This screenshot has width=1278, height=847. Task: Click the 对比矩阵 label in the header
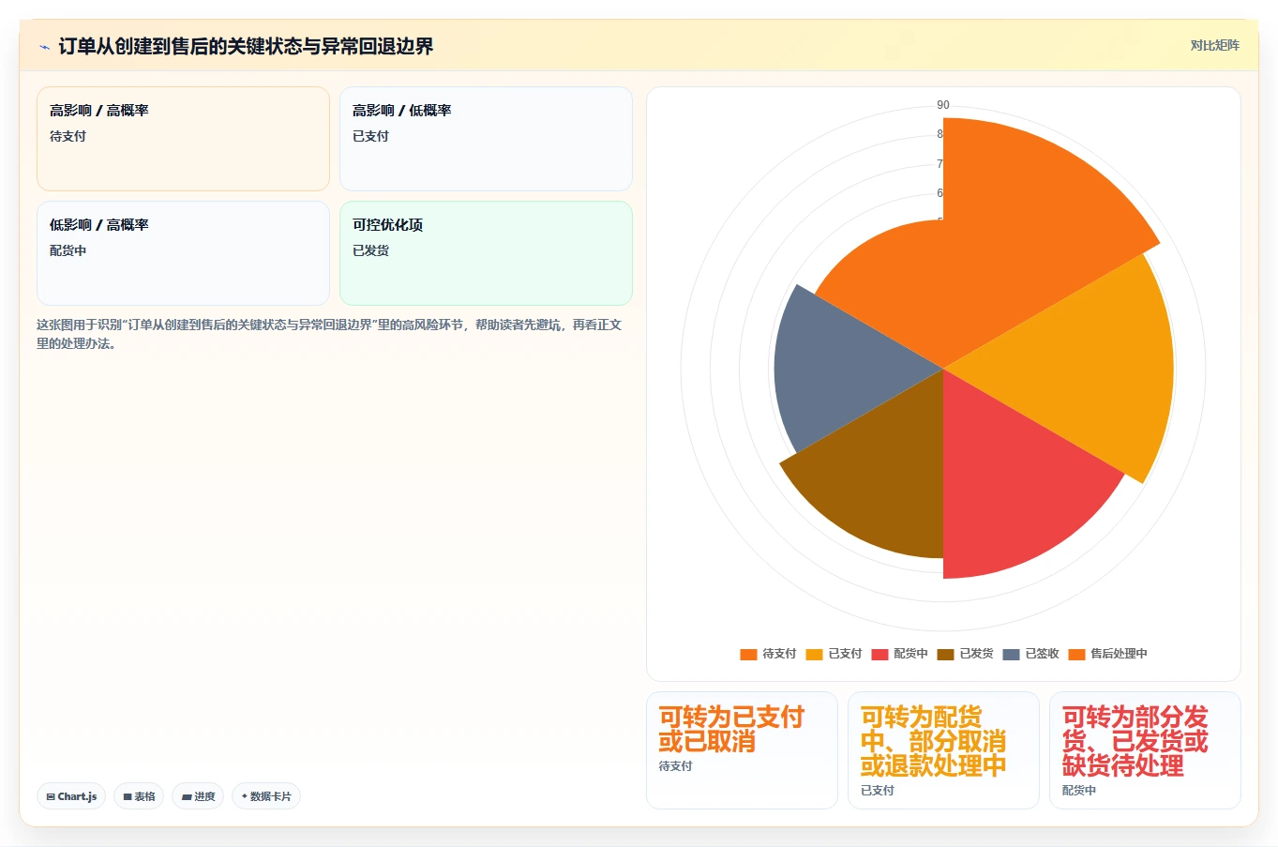pyautogui.click(x=1214, y=46)
